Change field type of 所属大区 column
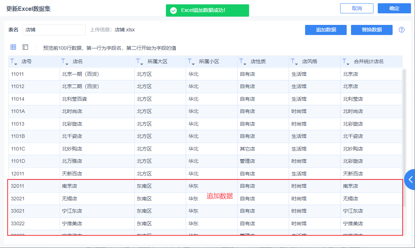The height and width of the screenshot is (248, 415). coord(140,62)
